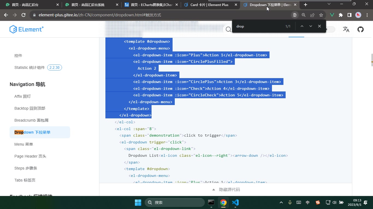Open the GitHub repository icon

pyautogui.click(x=360, y=29)
